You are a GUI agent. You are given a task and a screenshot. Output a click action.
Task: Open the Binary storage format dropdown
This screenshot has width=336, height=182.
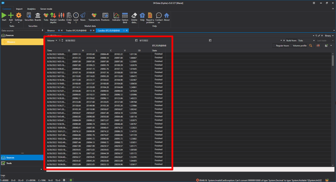click(329, 36)
